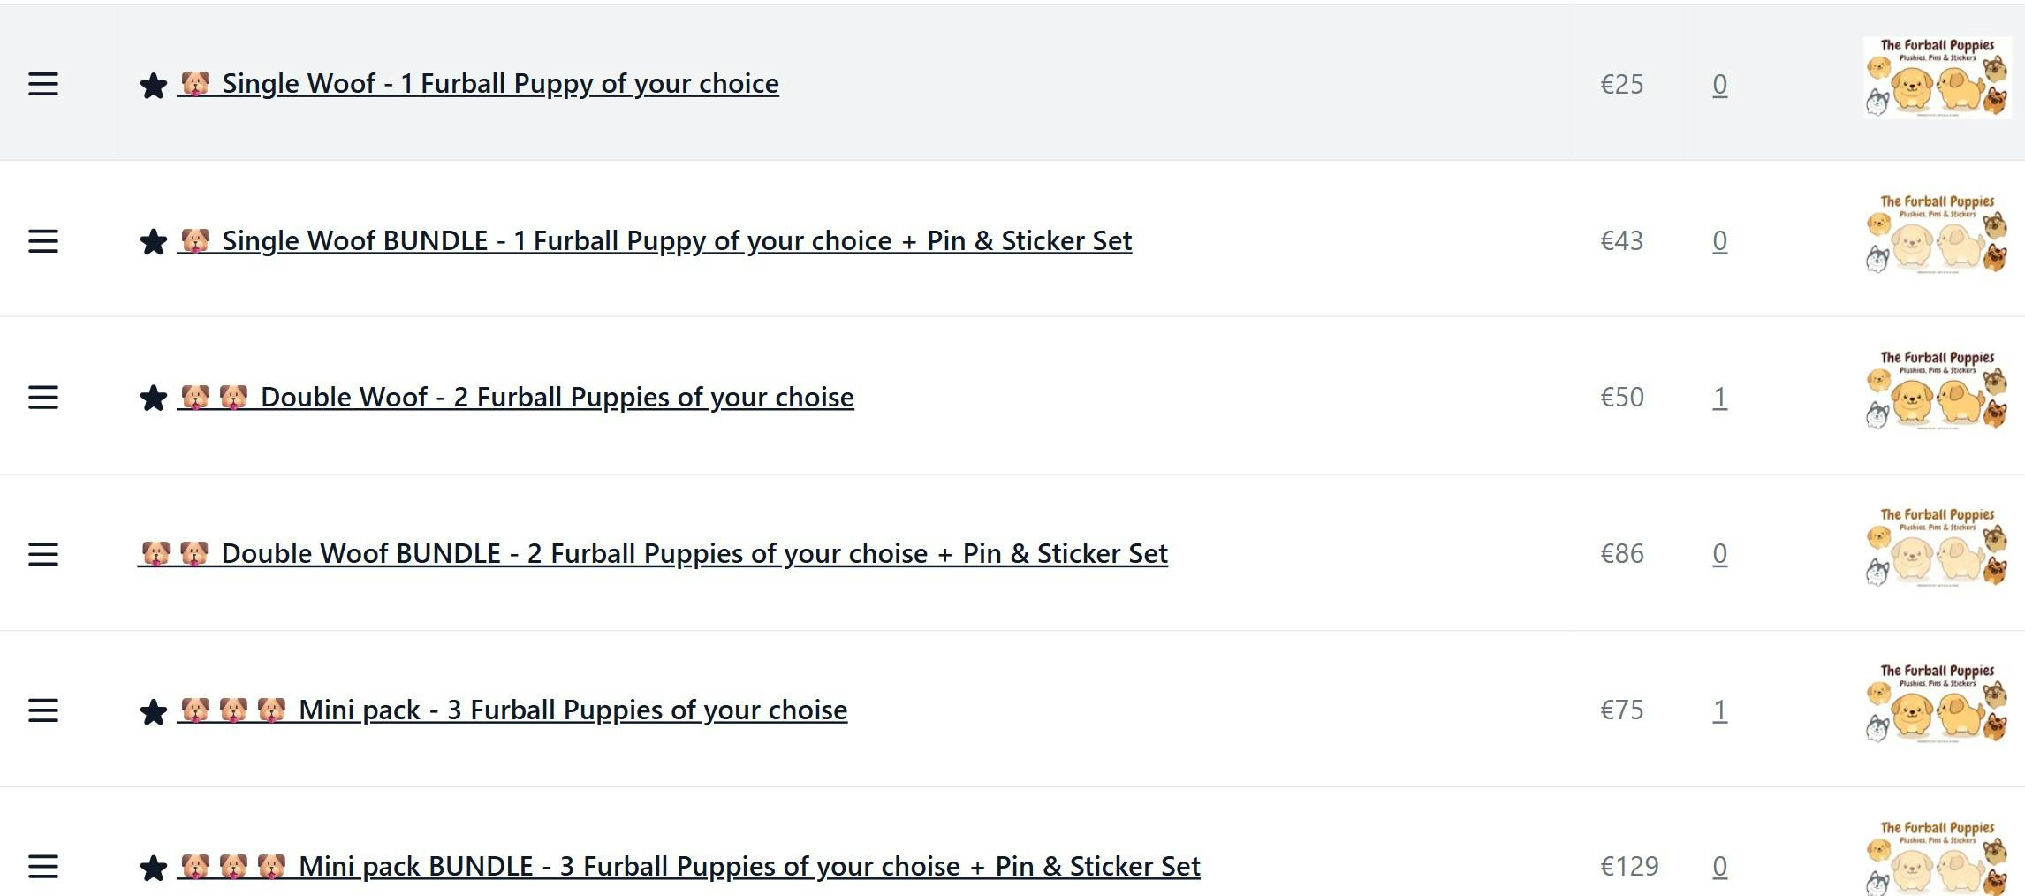Toggle the star beside the €43 Single Woof BUNDLE row
2025x896 pixels.
coord(153,242)
